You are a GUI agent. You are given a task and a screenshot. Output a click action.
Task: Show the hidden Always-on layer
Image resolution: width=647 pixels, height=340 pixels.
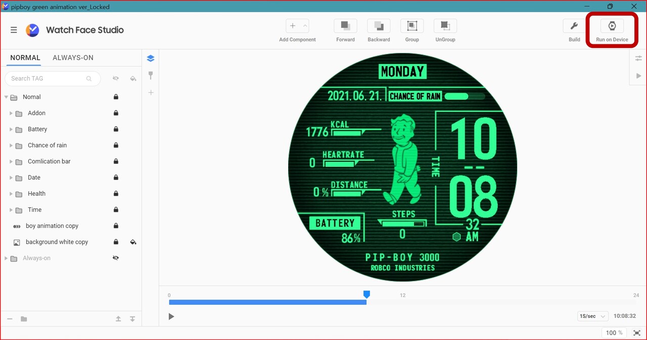coord(116,258)
